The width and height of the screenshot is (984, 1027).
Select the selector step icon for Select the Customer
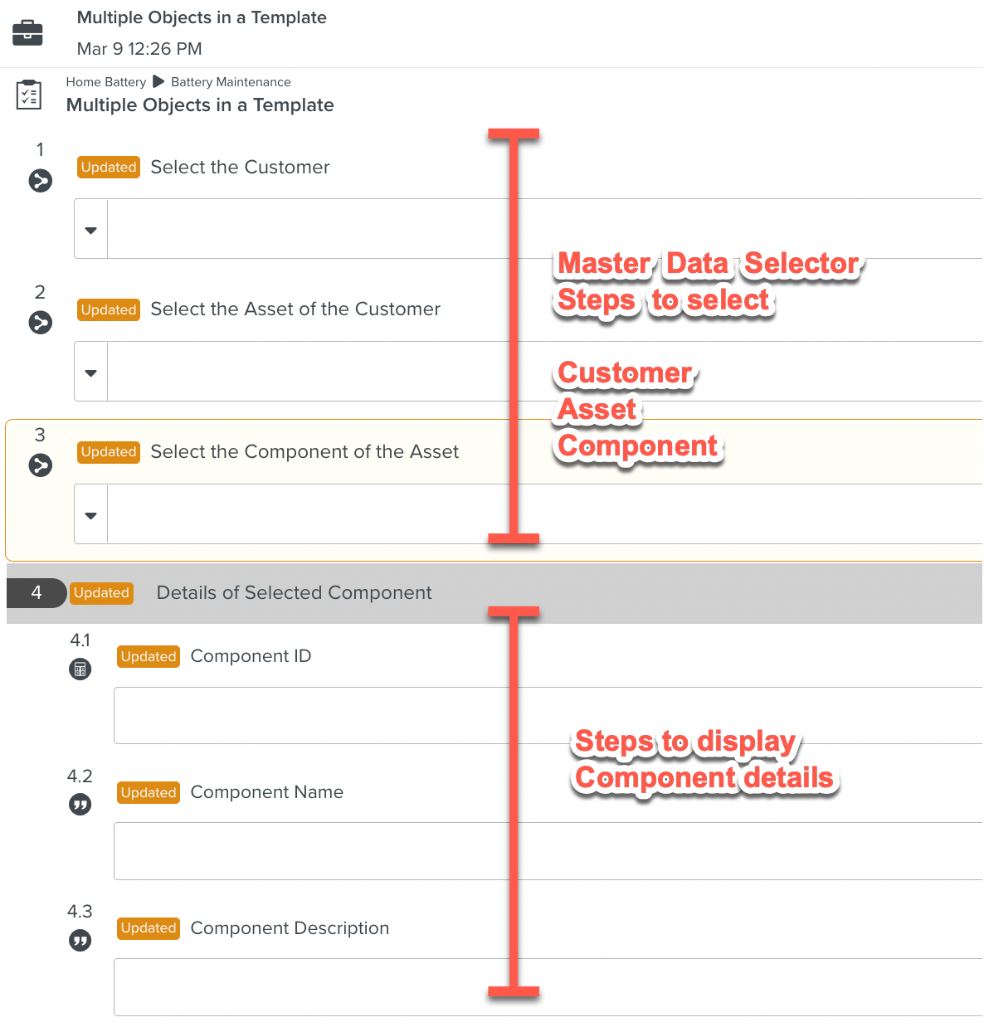(x=40, y=180)
